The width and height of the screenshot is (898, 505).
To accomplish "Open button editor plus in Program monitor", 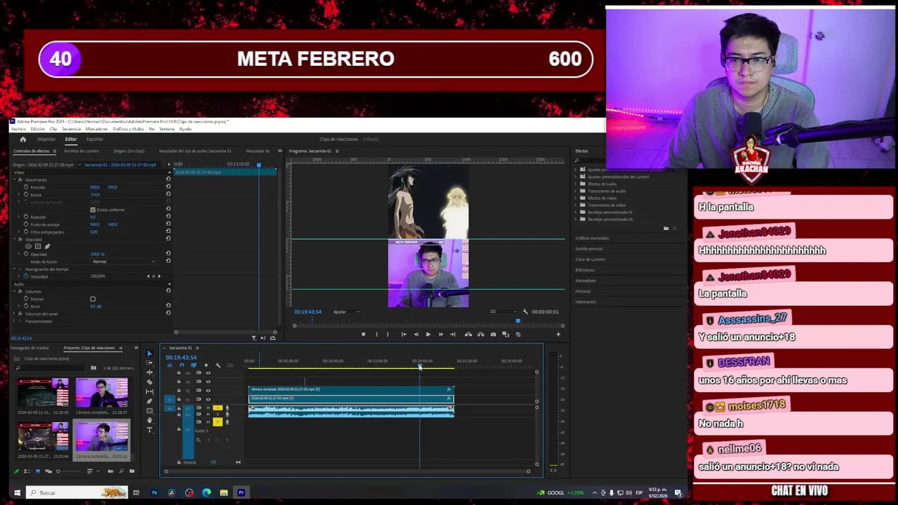I will coord(558,335).
